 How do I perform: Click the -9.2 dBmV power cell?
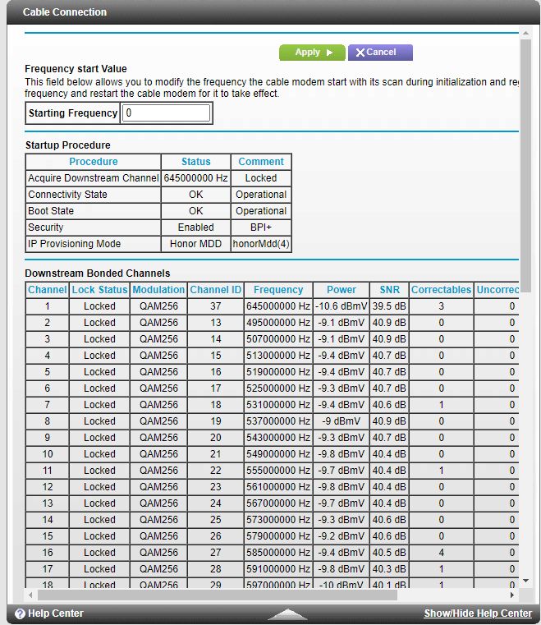click(342, 536)
